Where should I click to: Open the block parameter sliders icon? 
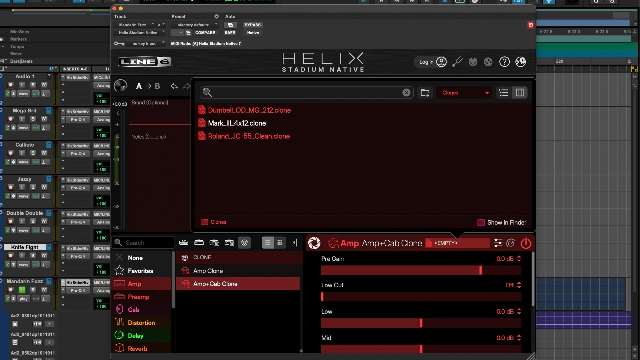(498, 243)
